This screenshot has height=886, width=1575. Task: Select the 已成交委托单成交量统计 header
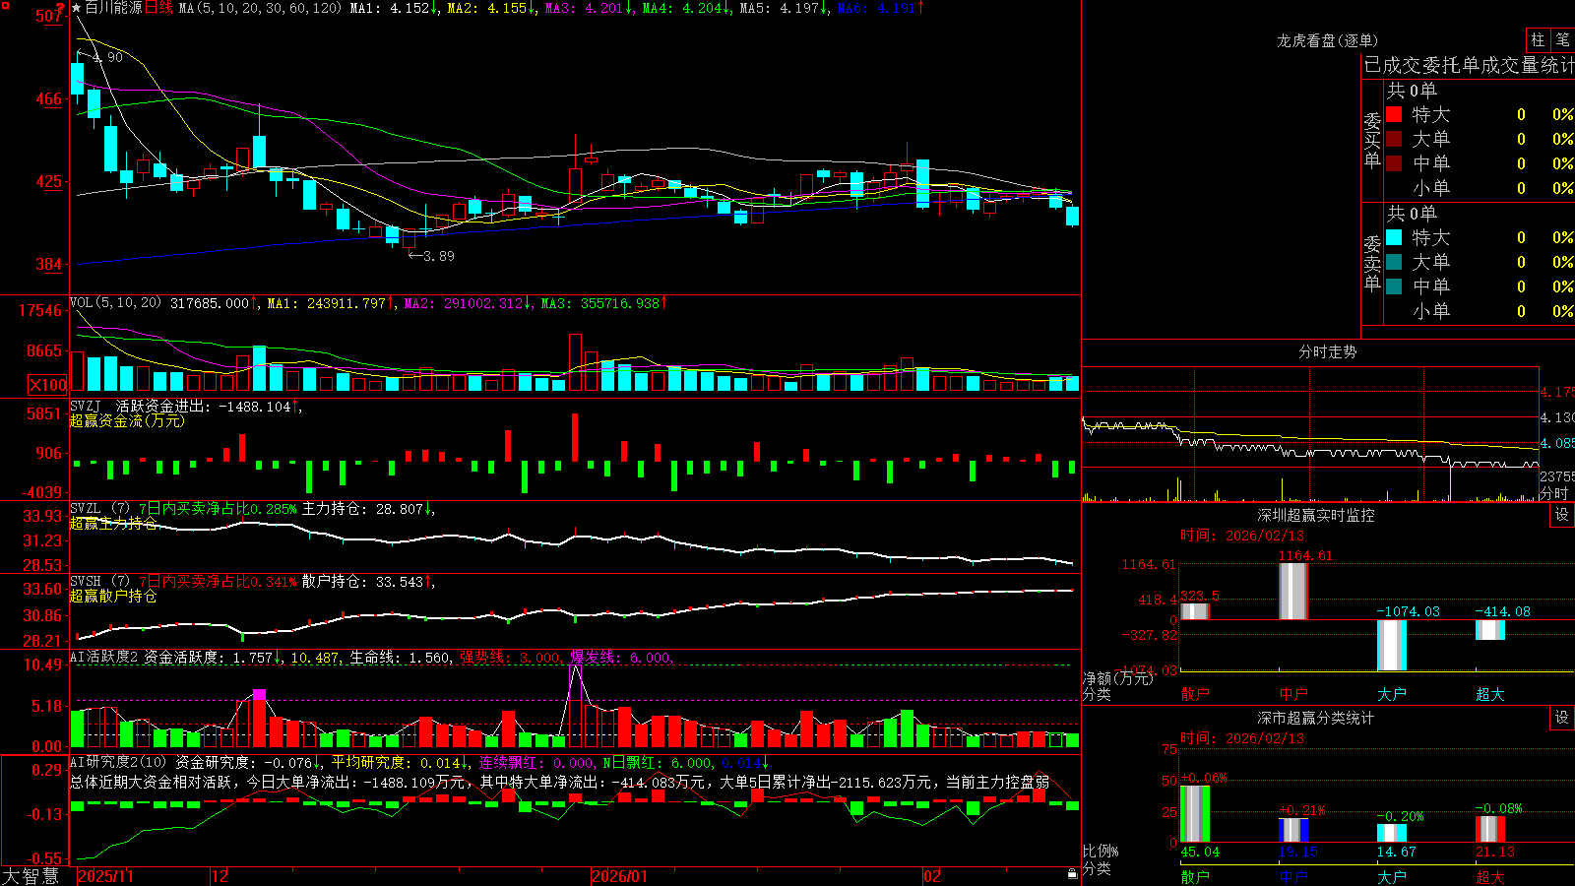pyautogui.click(x=1469, y=65)
